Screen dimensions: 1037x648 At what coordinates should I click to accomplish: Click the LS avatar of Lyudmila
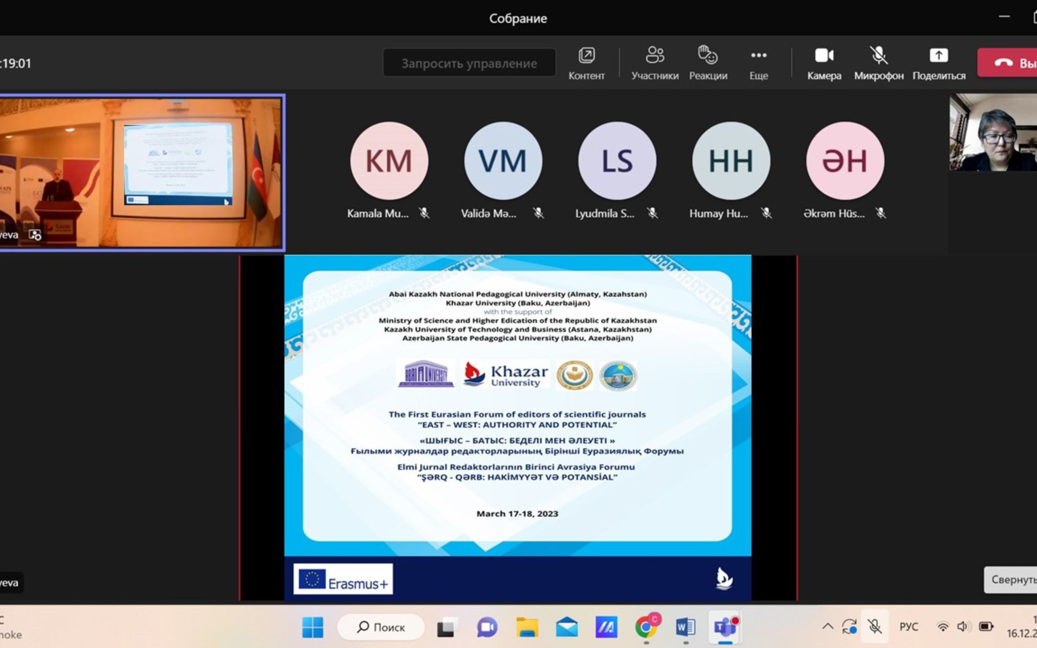tap(617, 161)
